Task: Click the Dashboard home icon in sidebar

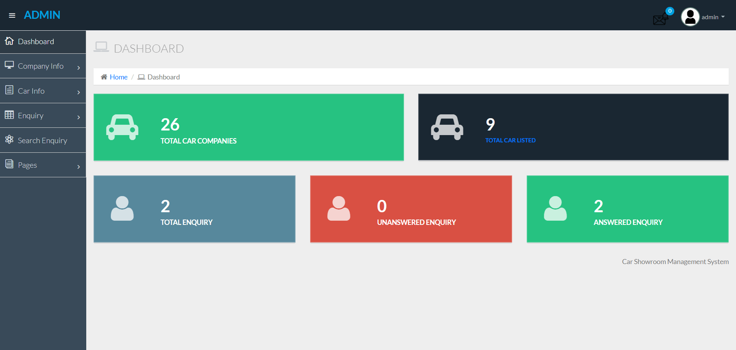Action: 9,41
